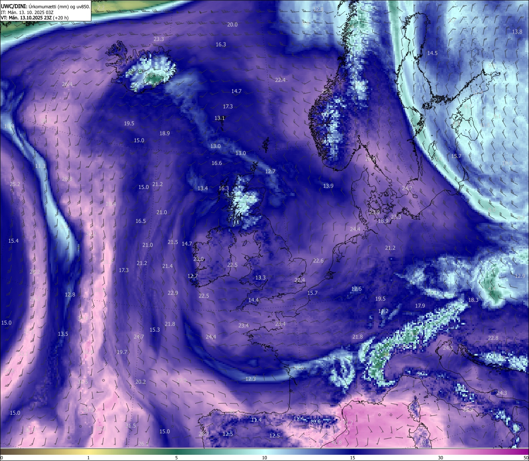Click the 14.4 value over southwest England
Viewport: 529px width, 461px height.
tap(253, 300)
